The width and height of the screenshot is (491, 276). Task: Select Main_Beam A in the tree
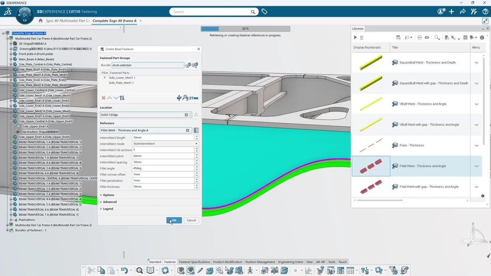click(x=36, y=59)
